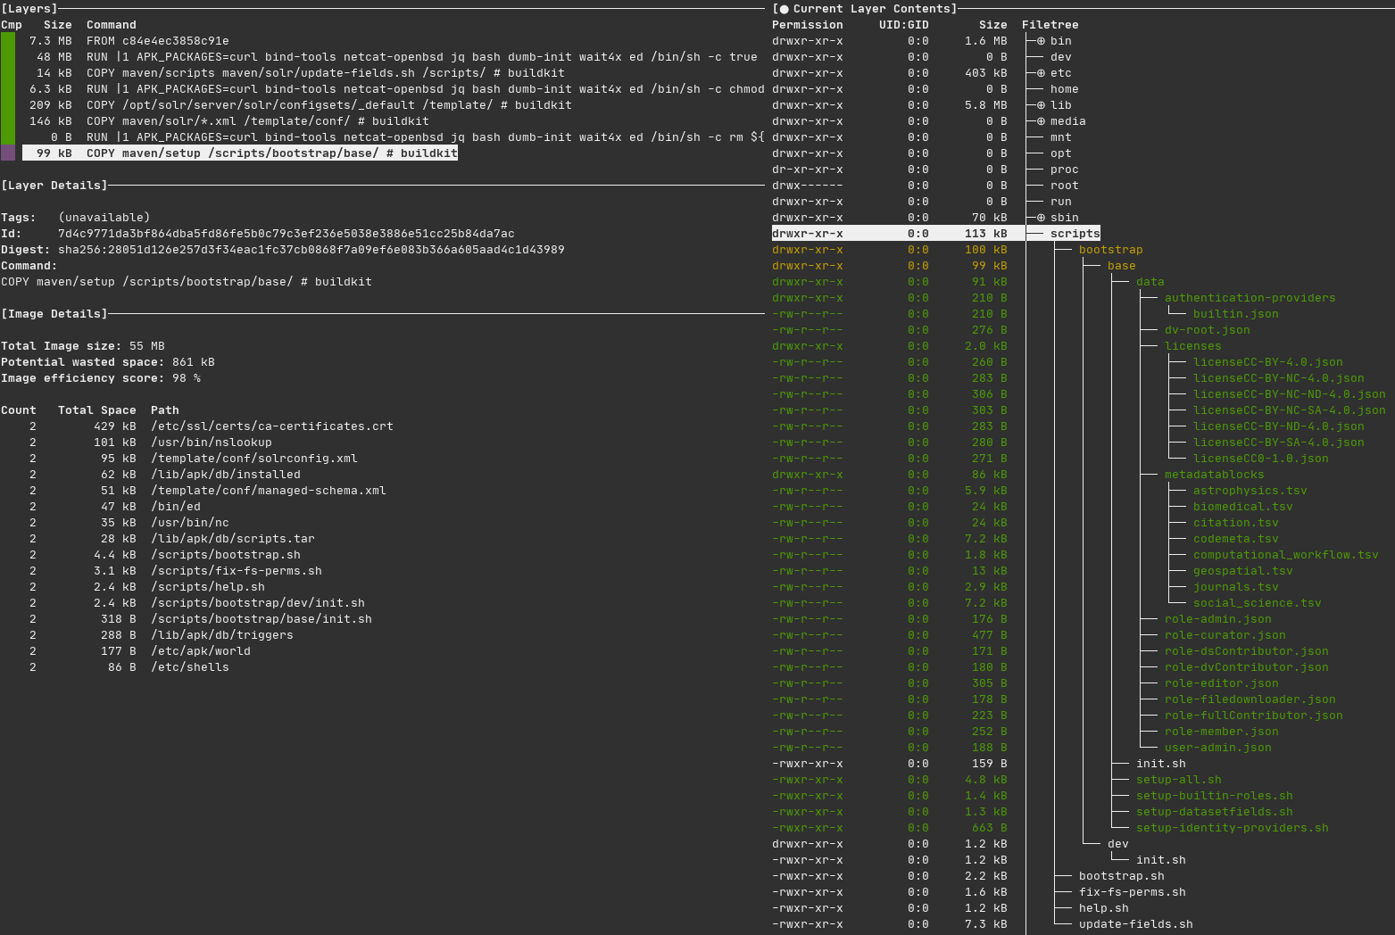Click the /usr/bin/nslookup wasted space entry
This screenshot has height=935, width=1395.
point(211,443)
